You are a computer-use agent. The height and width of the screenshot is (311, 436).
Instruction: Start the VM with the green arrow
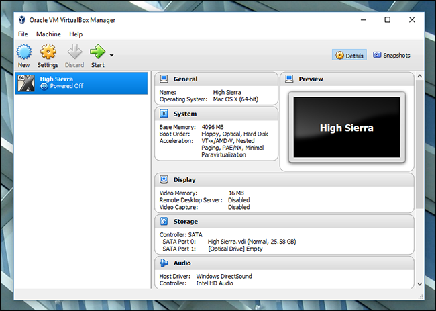pyautogui.click(x=98, y=52)
